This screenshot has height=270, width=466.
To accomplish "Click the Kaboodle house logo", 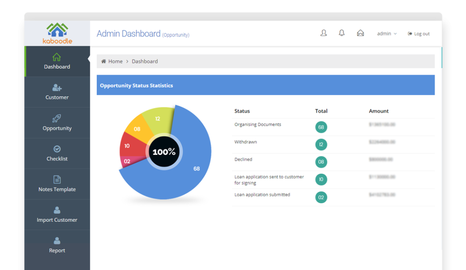I will [57, 30].
